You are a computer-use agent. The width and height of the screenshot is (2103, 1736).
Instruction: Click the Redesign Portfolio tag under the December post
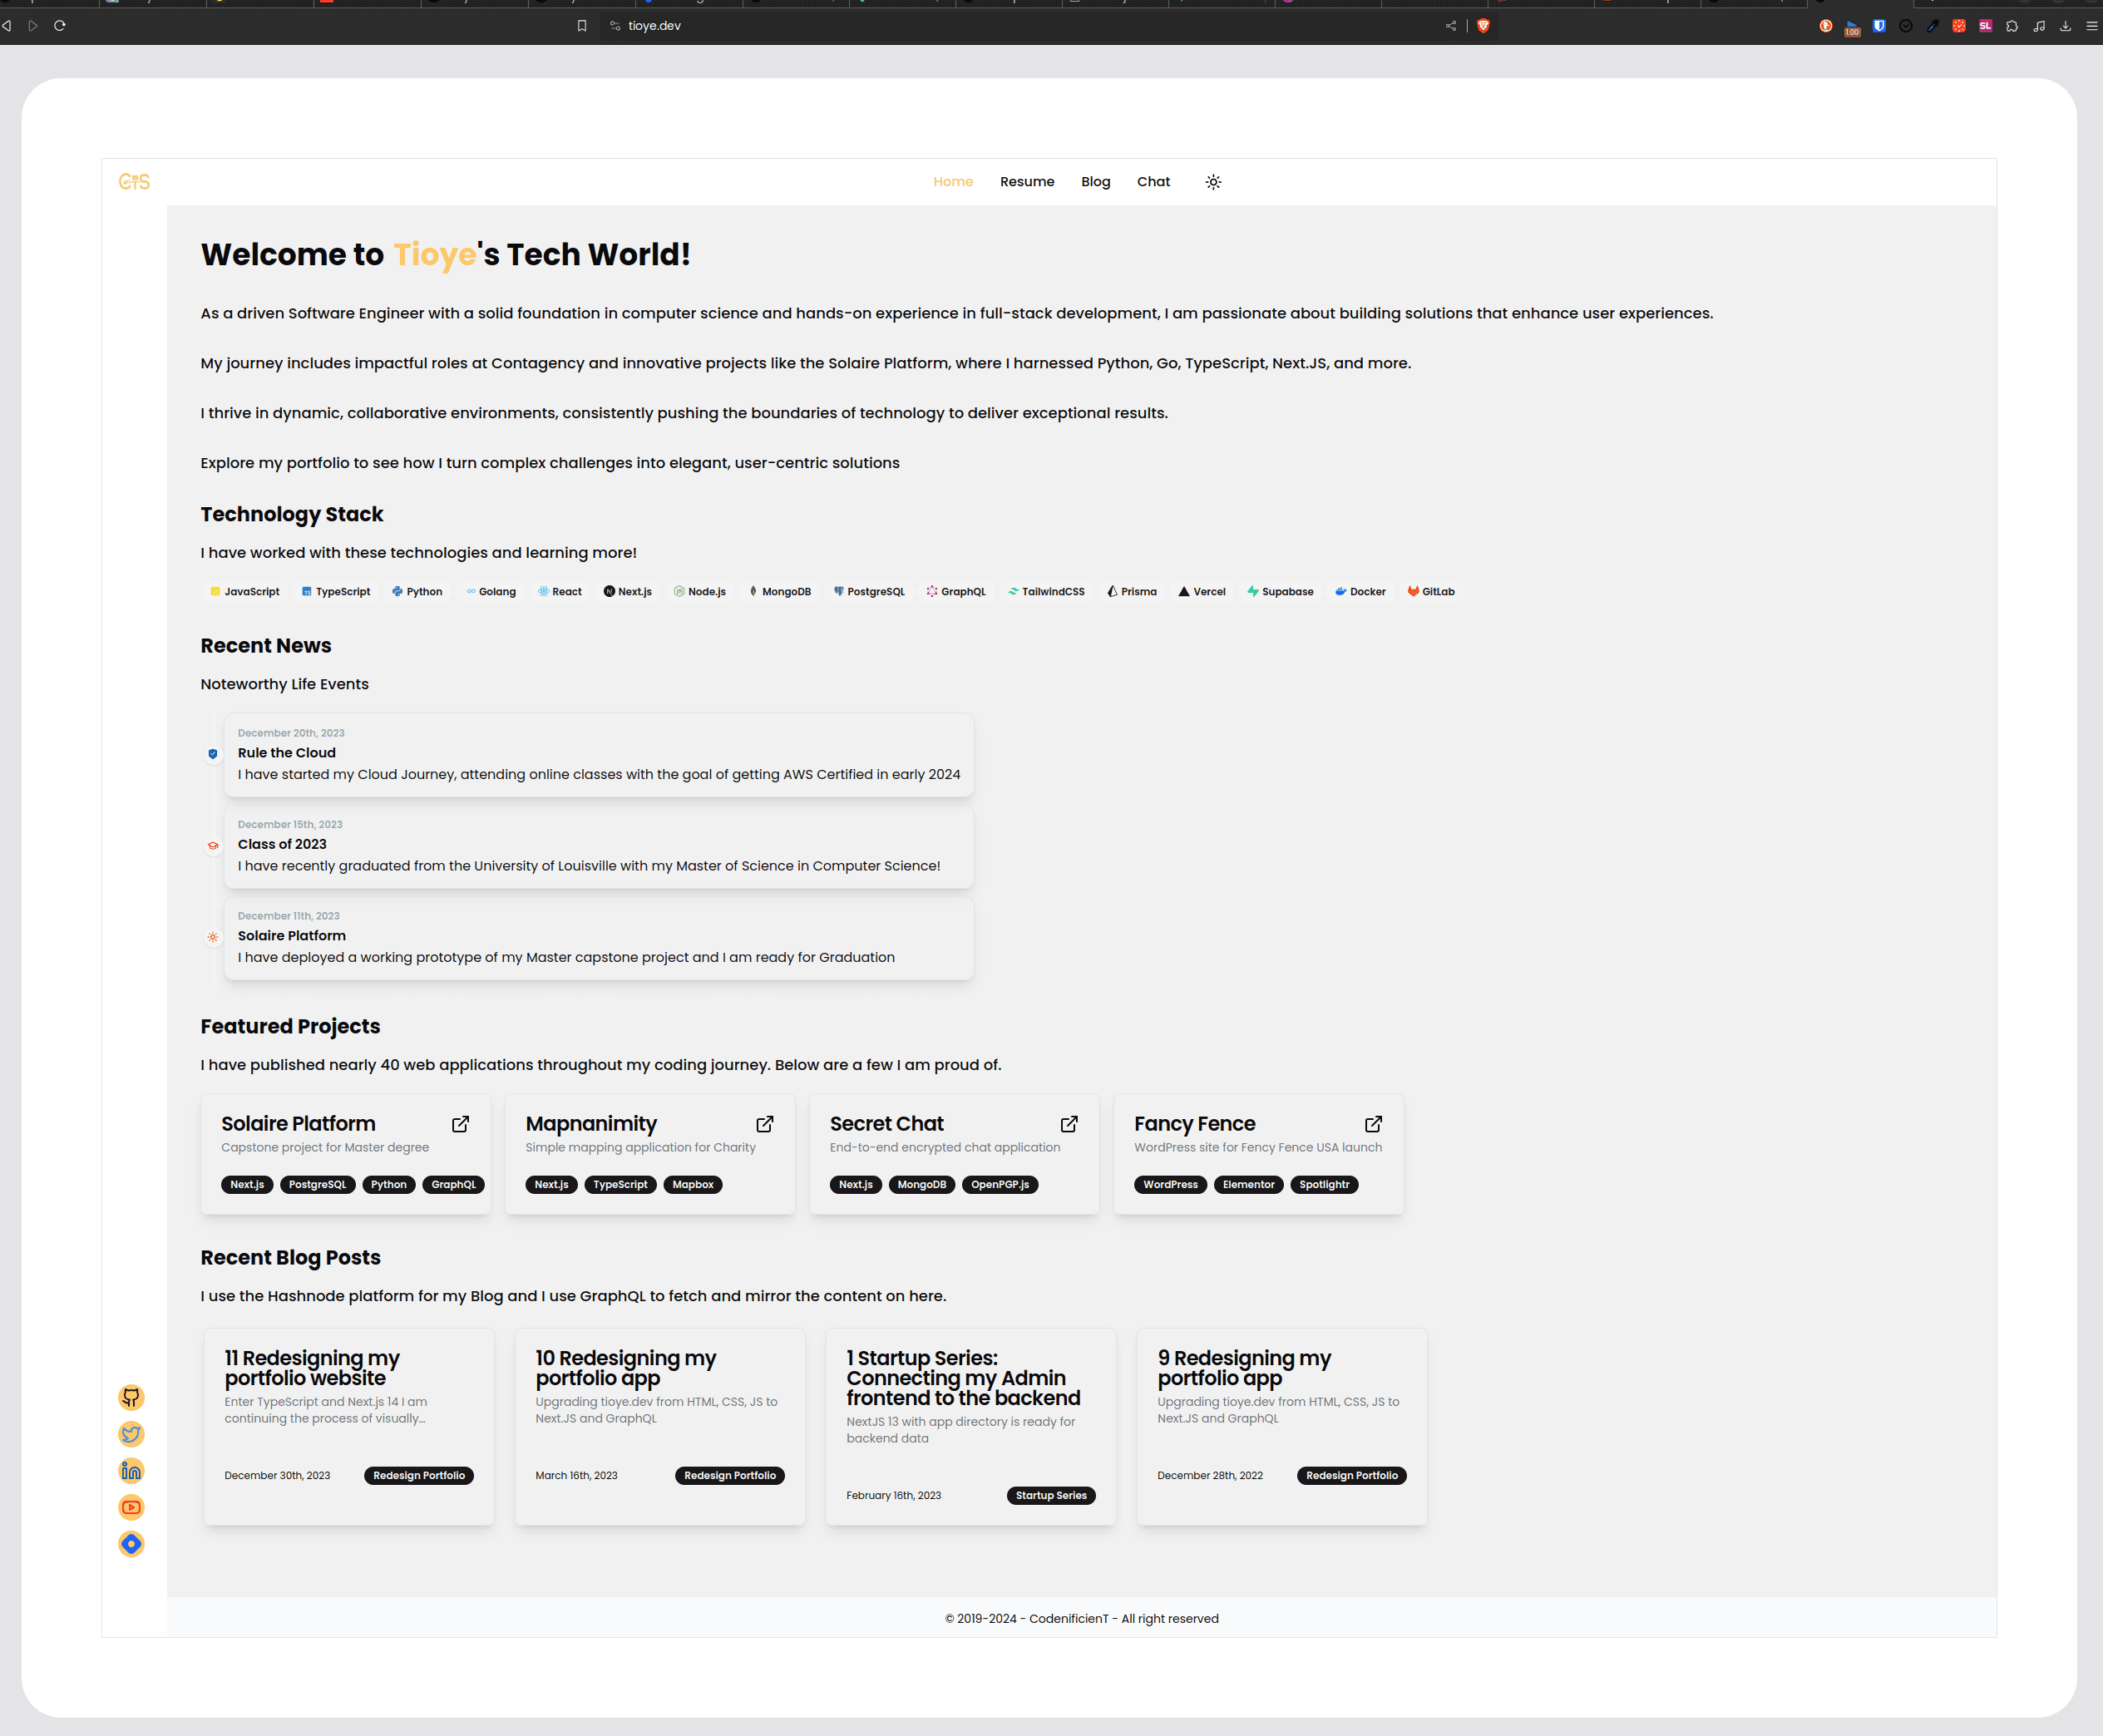419,1475
